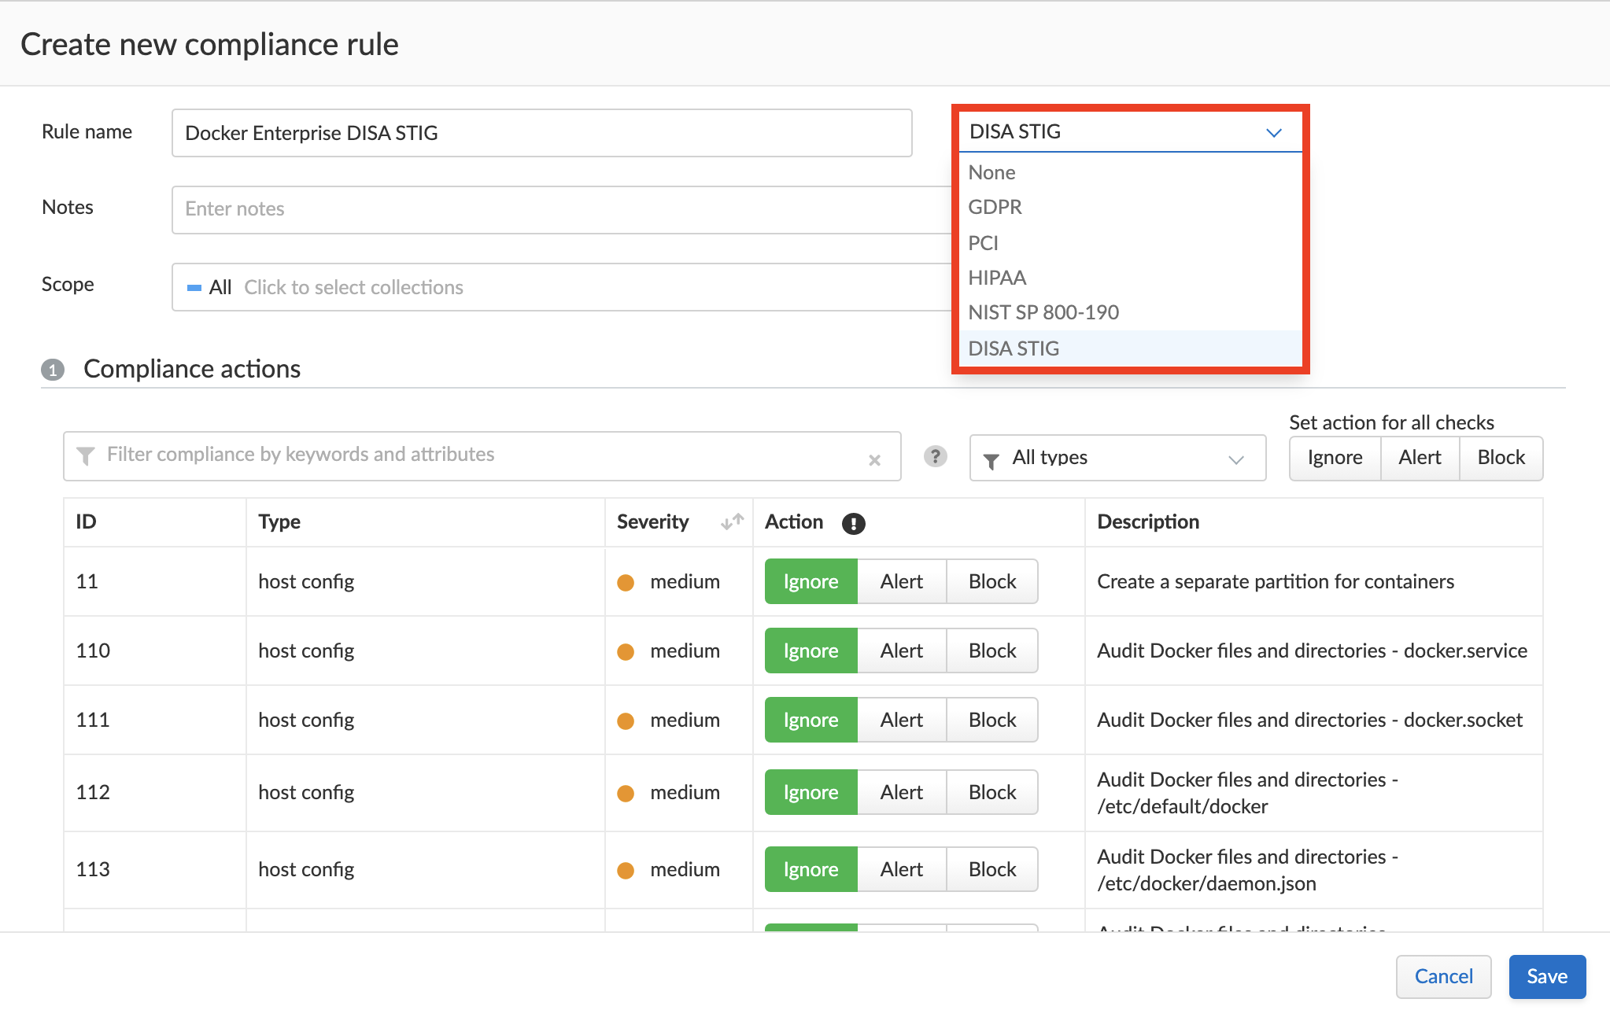Select DISA STIG option in list
This screenshot has width=1610, height=1021.
(x=1130, y=348)
